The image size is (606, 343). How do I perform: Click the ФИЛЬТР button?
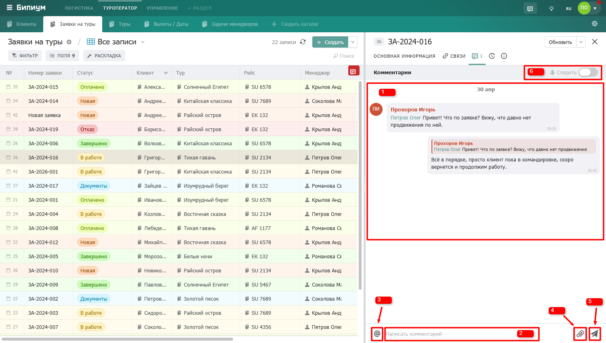tap(25, 56)
